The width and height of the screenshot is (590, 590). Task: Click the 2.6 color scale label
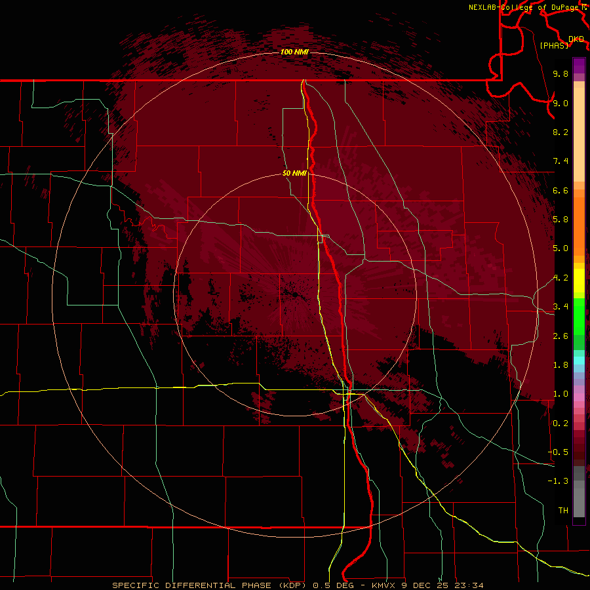click(560, 336)
